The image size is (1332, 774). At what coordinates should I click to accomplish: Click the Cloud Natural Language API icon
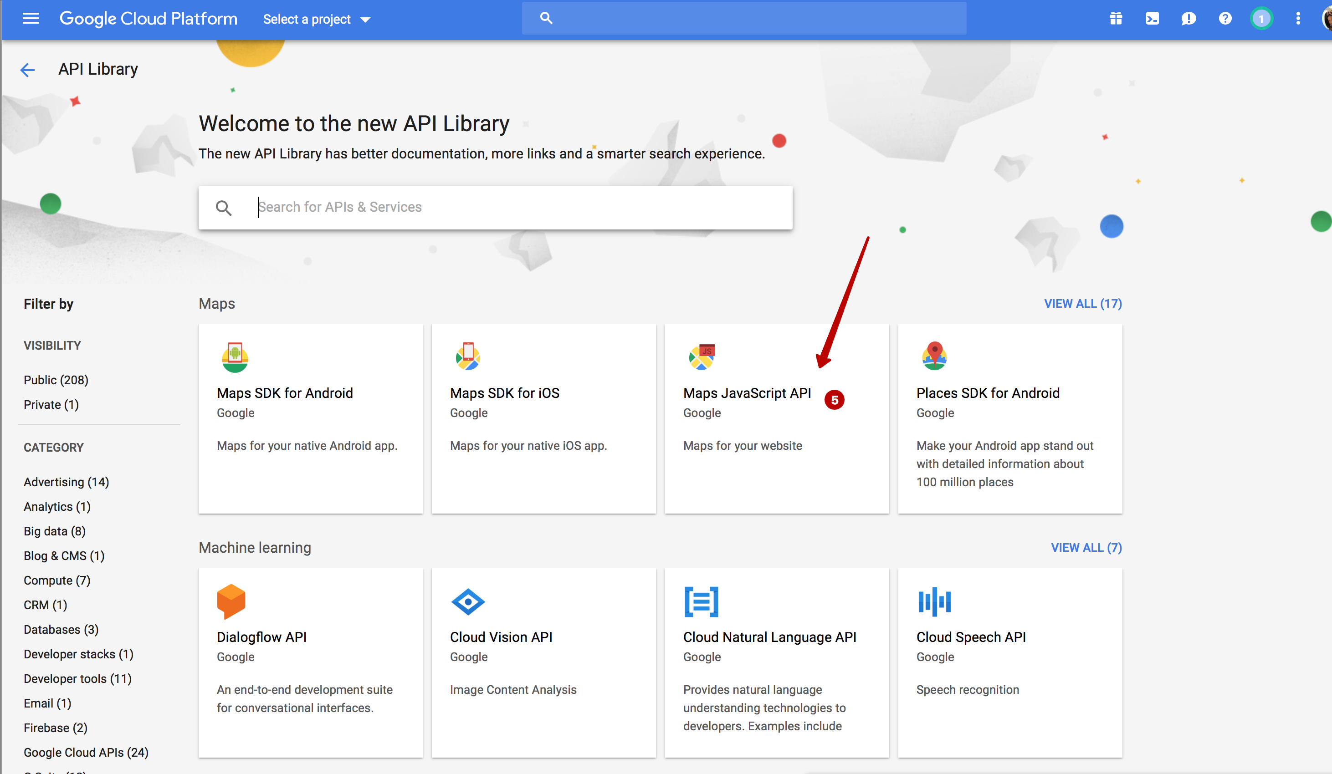pyautogui.click(x=701, y=602)
